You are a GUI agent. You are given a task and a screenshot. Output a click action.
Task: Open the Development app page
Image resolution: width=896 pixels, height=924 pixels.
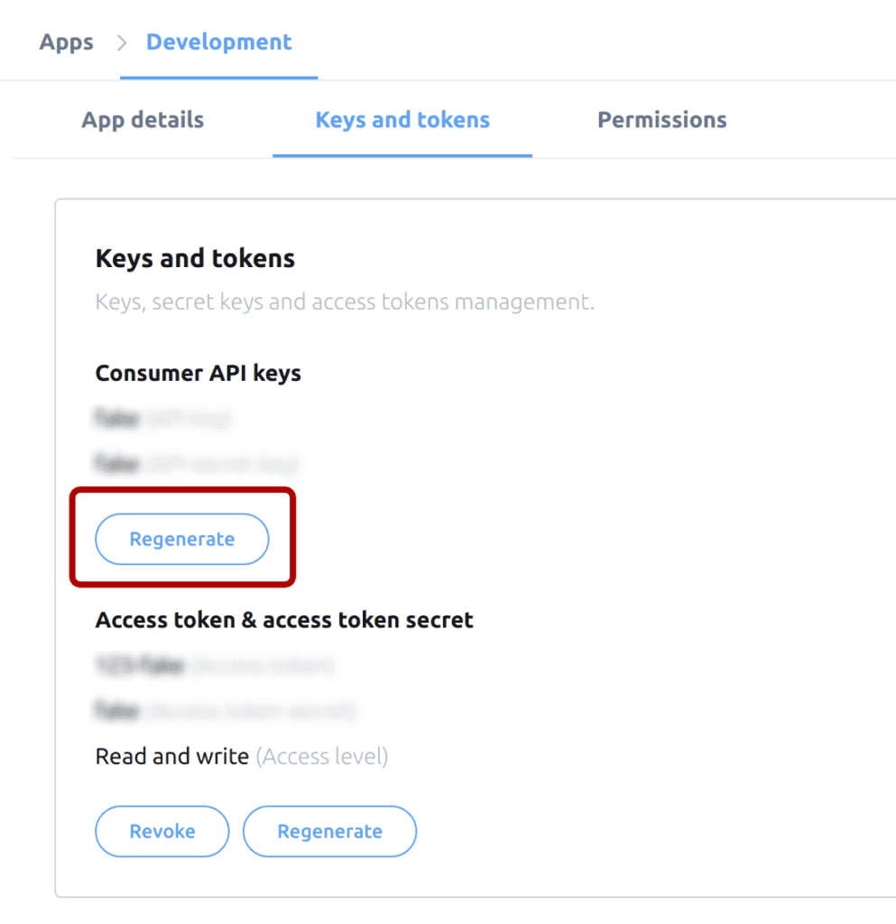point(218,42)
